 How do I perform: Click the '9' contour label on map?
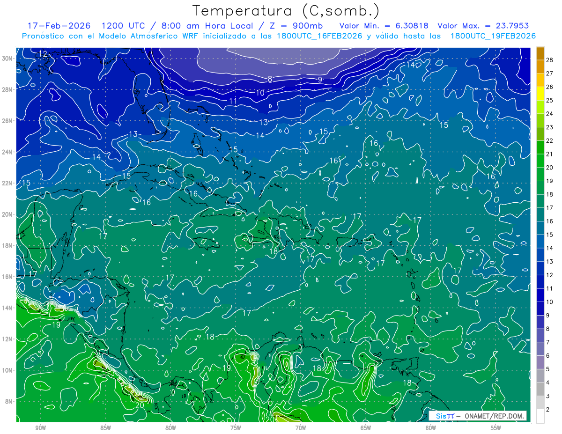point(320,80)
